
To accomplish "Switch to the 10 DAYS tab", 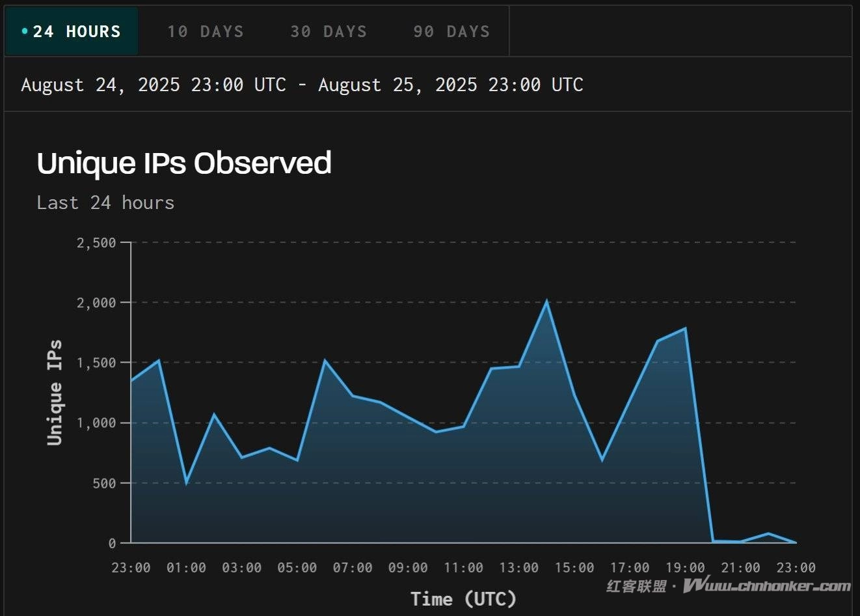I will coord(205,31).
